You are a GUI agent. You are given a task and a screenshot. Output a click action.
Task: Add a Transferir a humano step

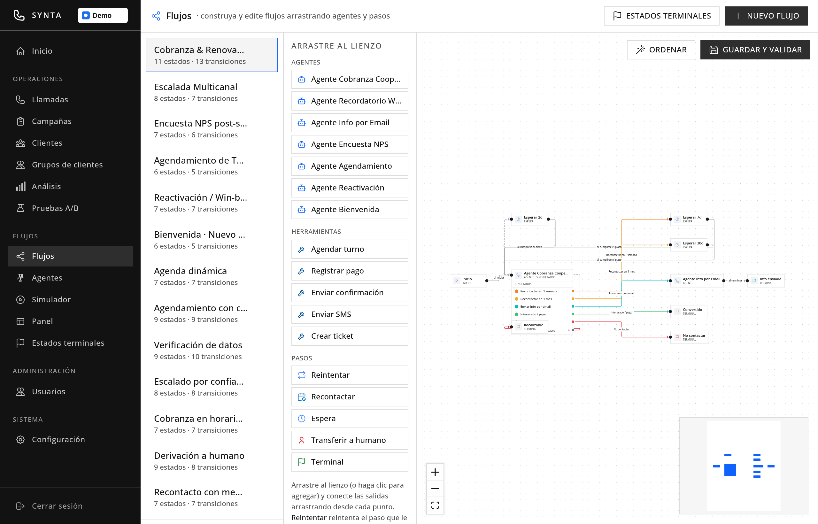(x=350, y=440)
